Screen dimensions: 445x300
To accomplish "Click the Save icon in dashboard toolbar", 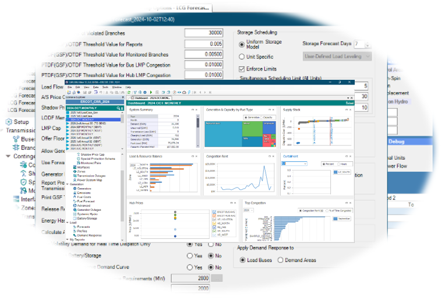I will tap(85, 92).
